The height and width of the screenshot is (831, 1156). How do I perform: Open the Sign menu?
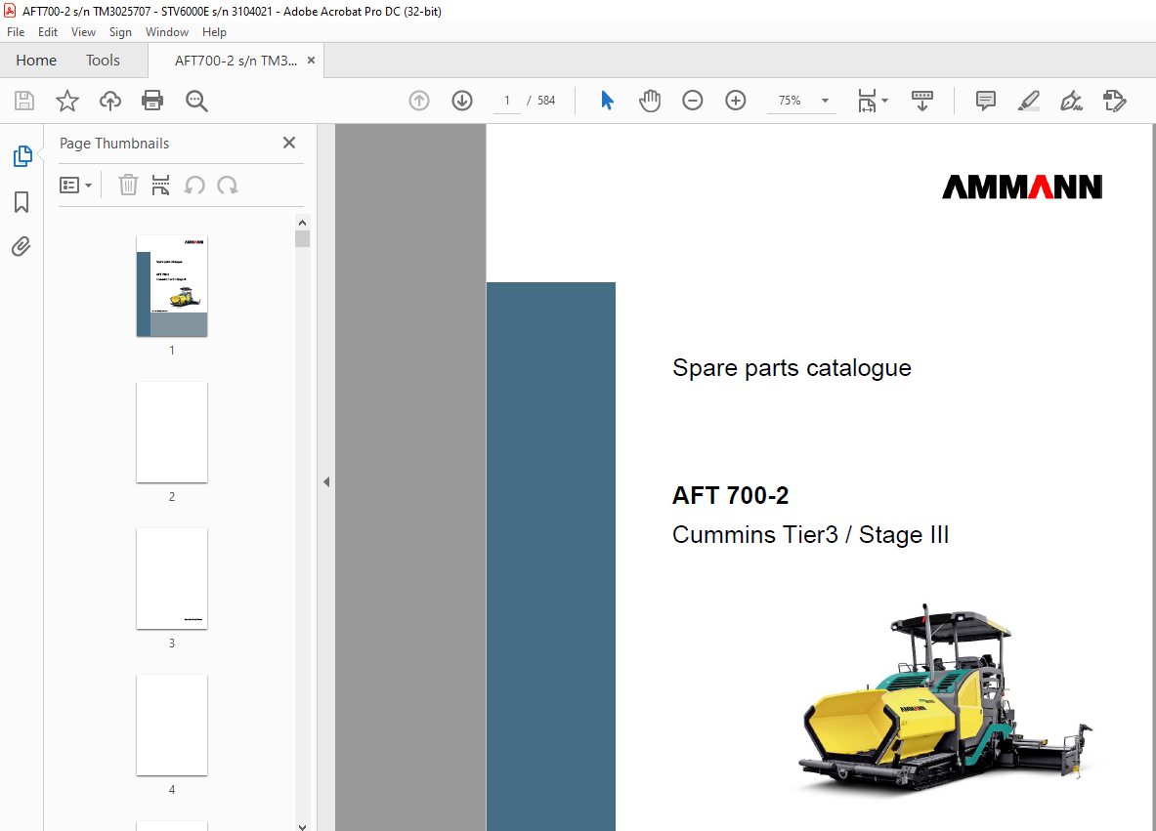click(120, 31)
